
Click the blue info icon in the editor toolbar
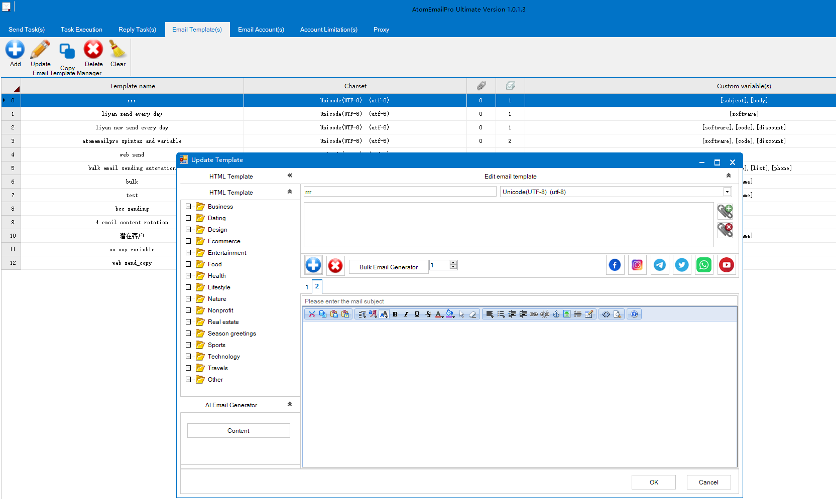point(634,314)
